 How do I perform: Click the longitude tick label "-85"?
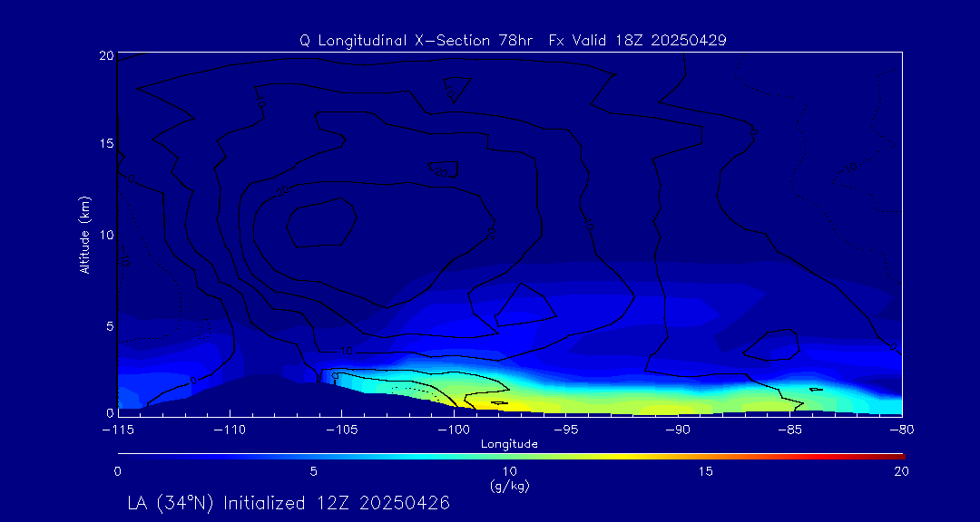pos(790,430)
